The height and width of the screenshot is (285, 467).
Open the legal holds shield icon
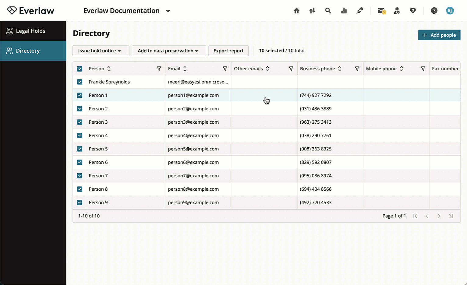413,11
